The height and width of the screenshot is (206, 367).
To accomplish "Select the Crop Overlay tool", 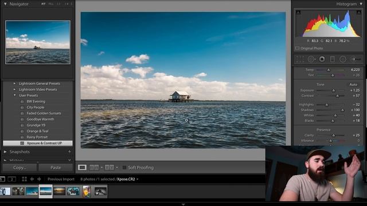I will coord(300,59).
